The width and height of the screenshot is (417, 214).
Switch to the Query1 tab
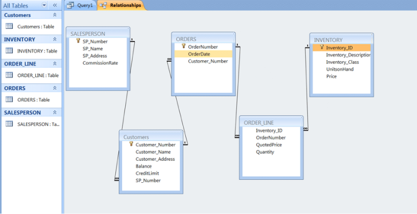pos(81,5)
